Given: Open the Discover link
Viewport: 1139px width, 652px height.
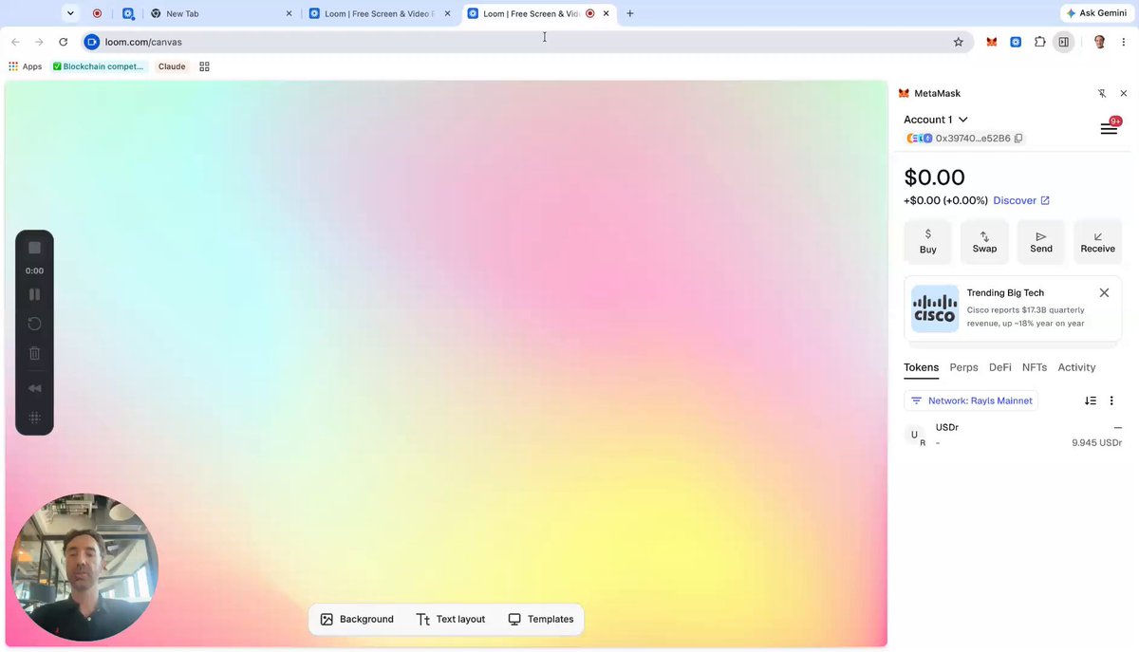Looking at the screenshot, I should click(1021, 200).
